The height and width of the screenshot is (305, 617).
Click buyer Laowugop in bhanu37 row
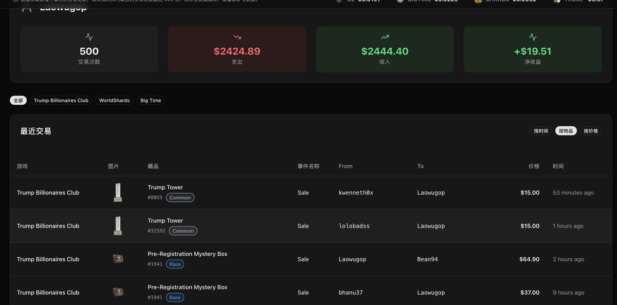click(x=431, y=293)
